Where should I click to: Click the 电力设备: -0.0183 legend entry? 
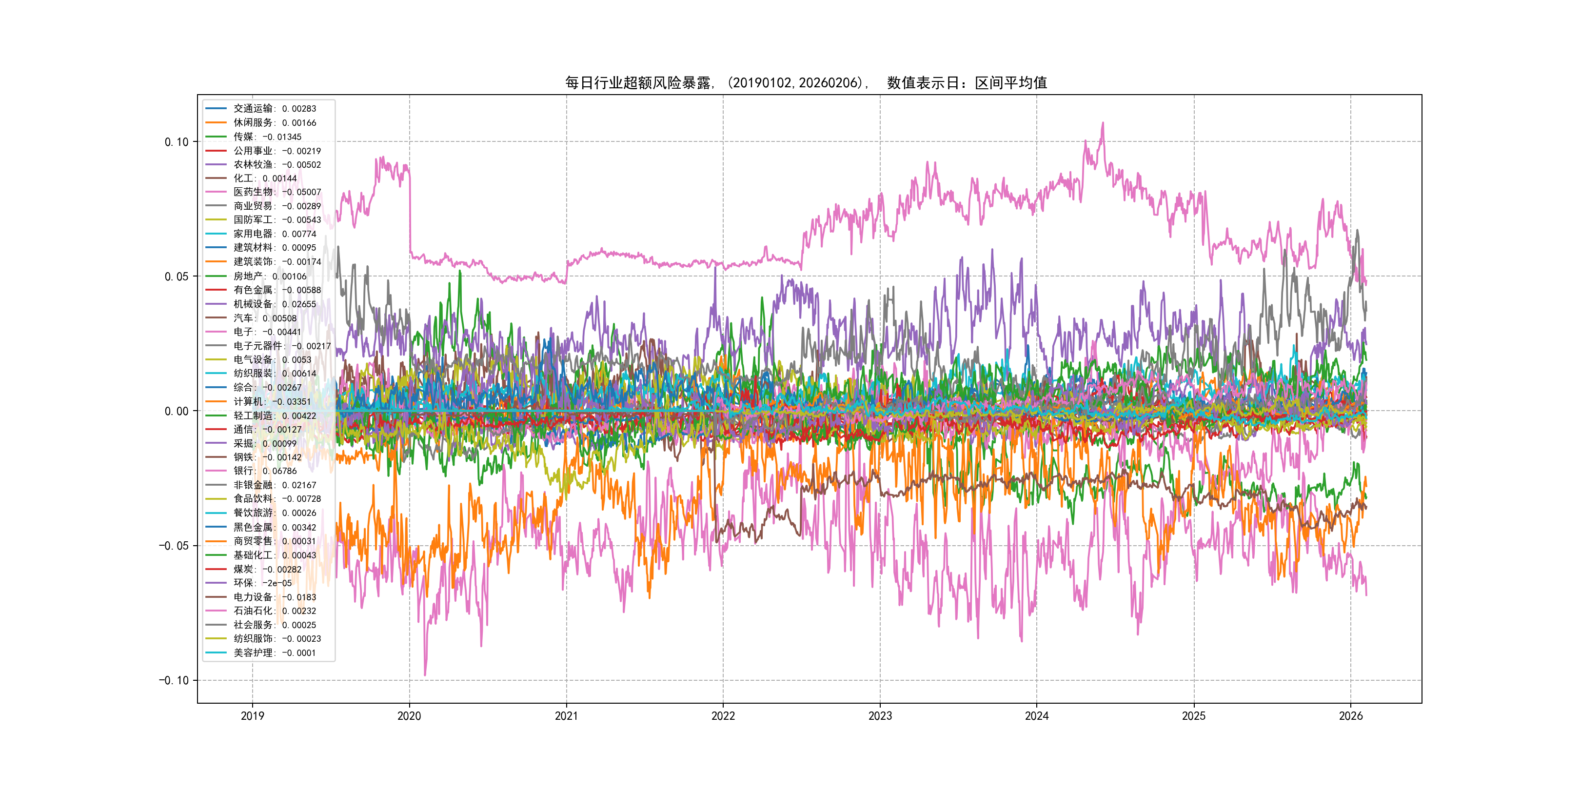coord(274,597)
